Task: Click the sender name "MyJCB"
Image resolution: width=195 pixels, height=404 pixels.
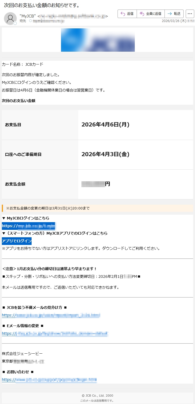Action: (x=28, y=16)
